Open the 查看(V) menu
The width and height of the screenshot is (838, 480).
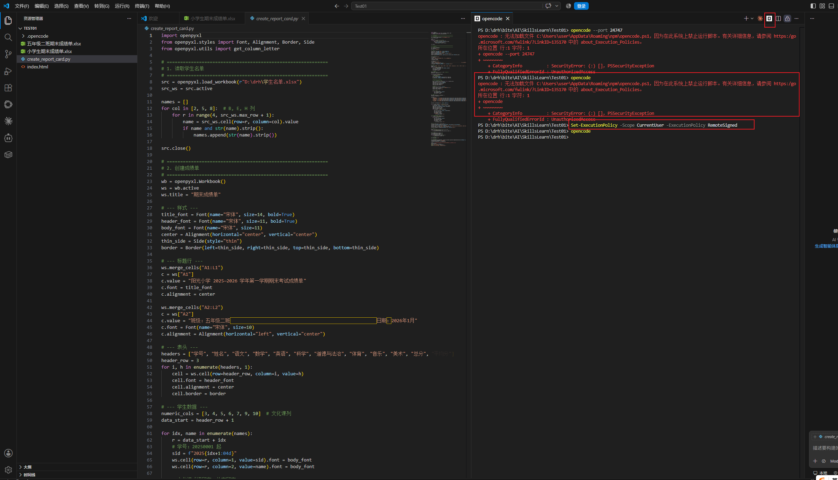[x=81, y=6]
